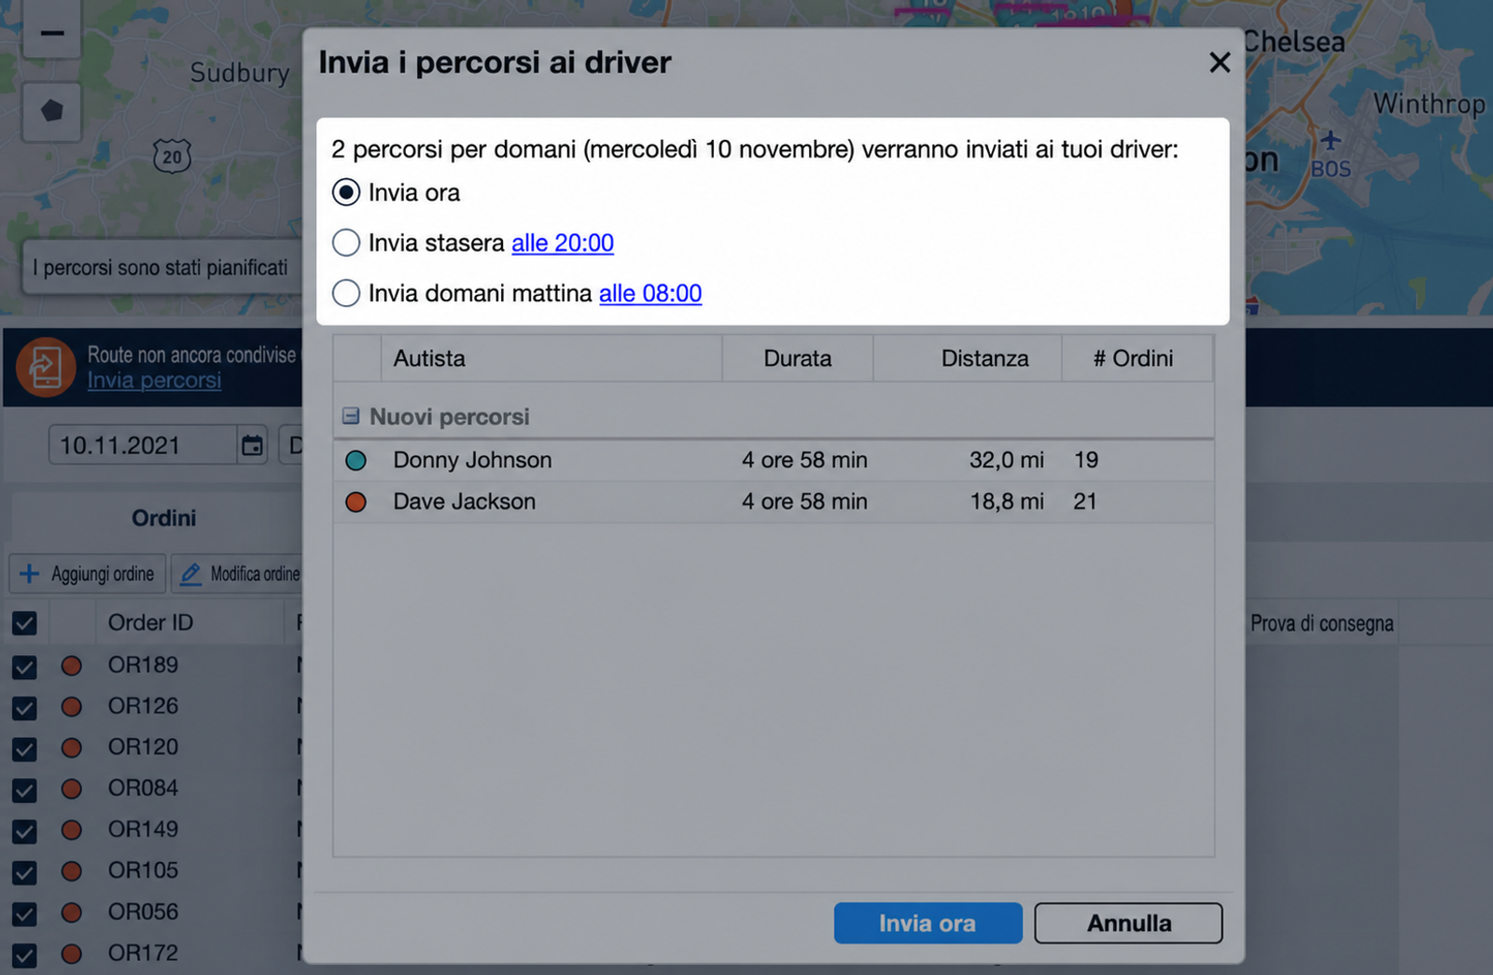Open the Invia percorsi link in banner

pos(154,381)
